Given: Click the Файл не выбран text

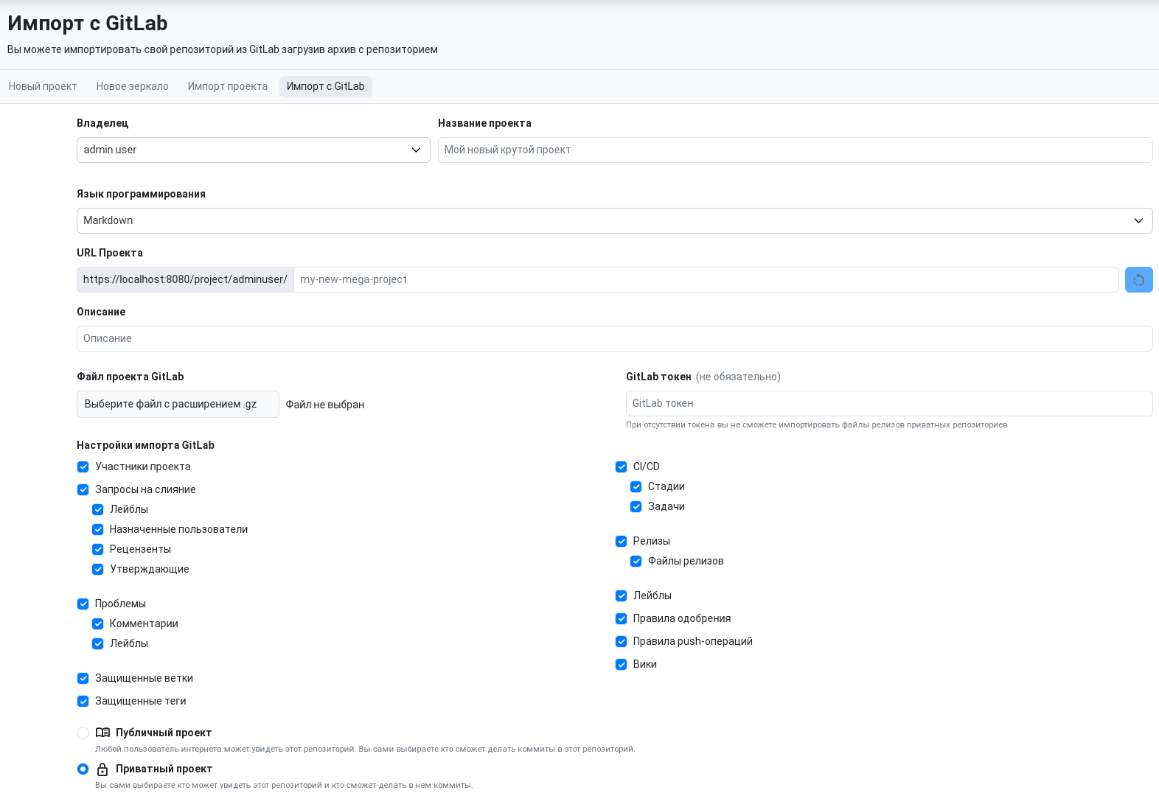Looking at the screenshot, I should 325,405.
